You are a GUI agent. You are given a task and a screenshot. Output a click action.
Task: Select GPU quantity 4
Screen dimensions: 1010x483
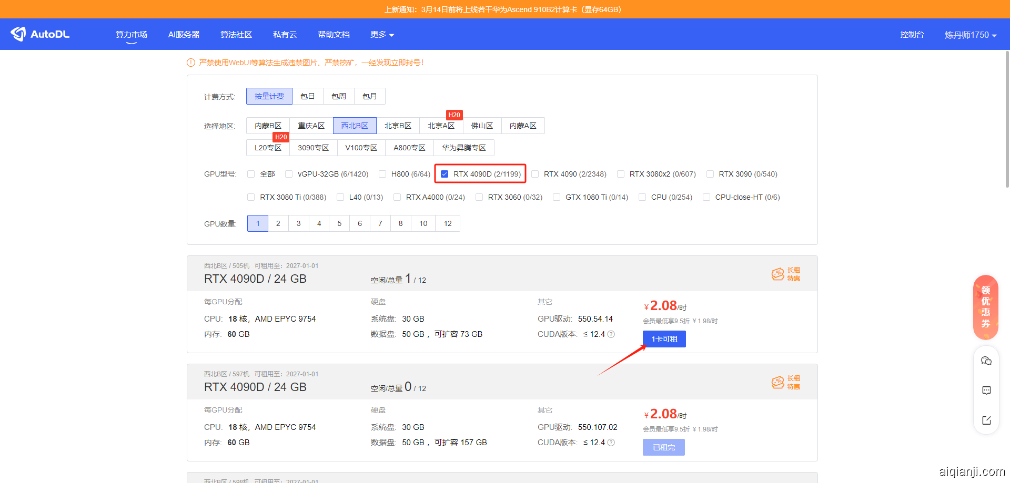point(319,223)
